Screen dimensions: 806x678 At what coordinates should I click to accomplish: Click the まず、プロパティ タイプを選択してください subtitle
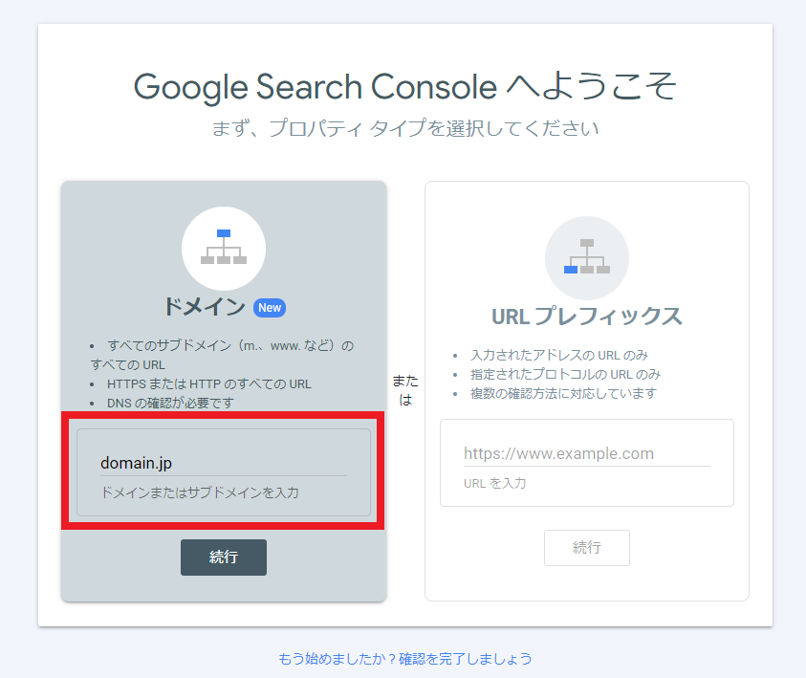[x=405, y=128]
